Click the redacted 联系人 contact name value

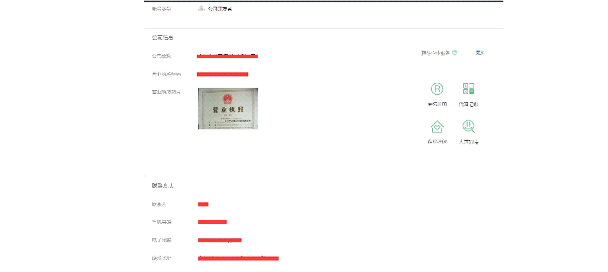pos(203,204)
